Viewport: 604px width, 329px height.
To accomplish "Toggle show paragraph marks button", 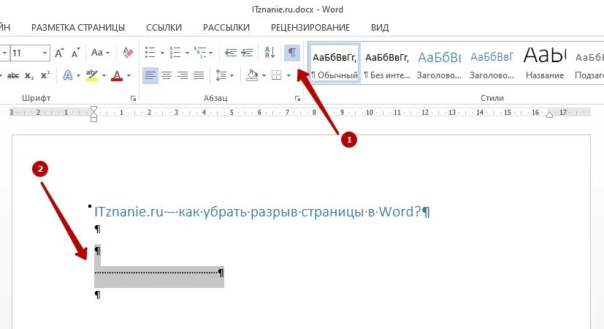I will coord(292,53).
